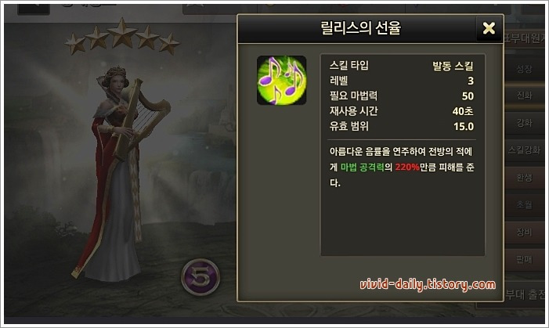Open the 초월 menu
The width and height of the screenshot is (549, 328).
point(524,205)
